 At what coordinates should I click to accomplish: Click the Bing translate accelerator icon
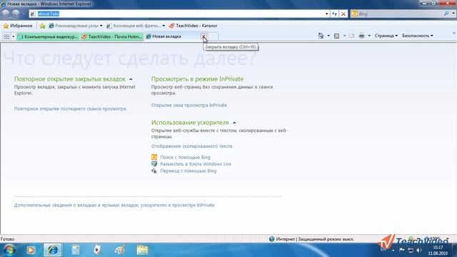point(154,171)
